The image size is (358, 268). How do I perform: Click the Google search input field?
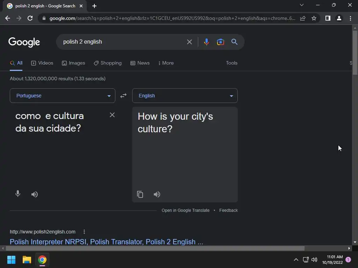(123, 42)
